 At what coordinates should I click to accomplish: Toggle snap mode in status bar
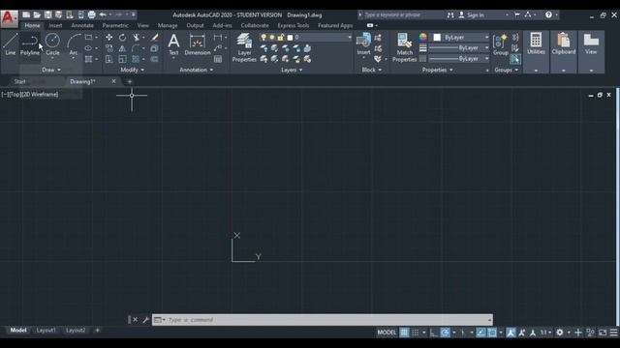coord(416,333)
